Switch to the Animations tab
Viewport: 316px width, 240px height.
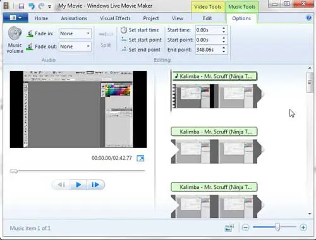tap(74, 18)
